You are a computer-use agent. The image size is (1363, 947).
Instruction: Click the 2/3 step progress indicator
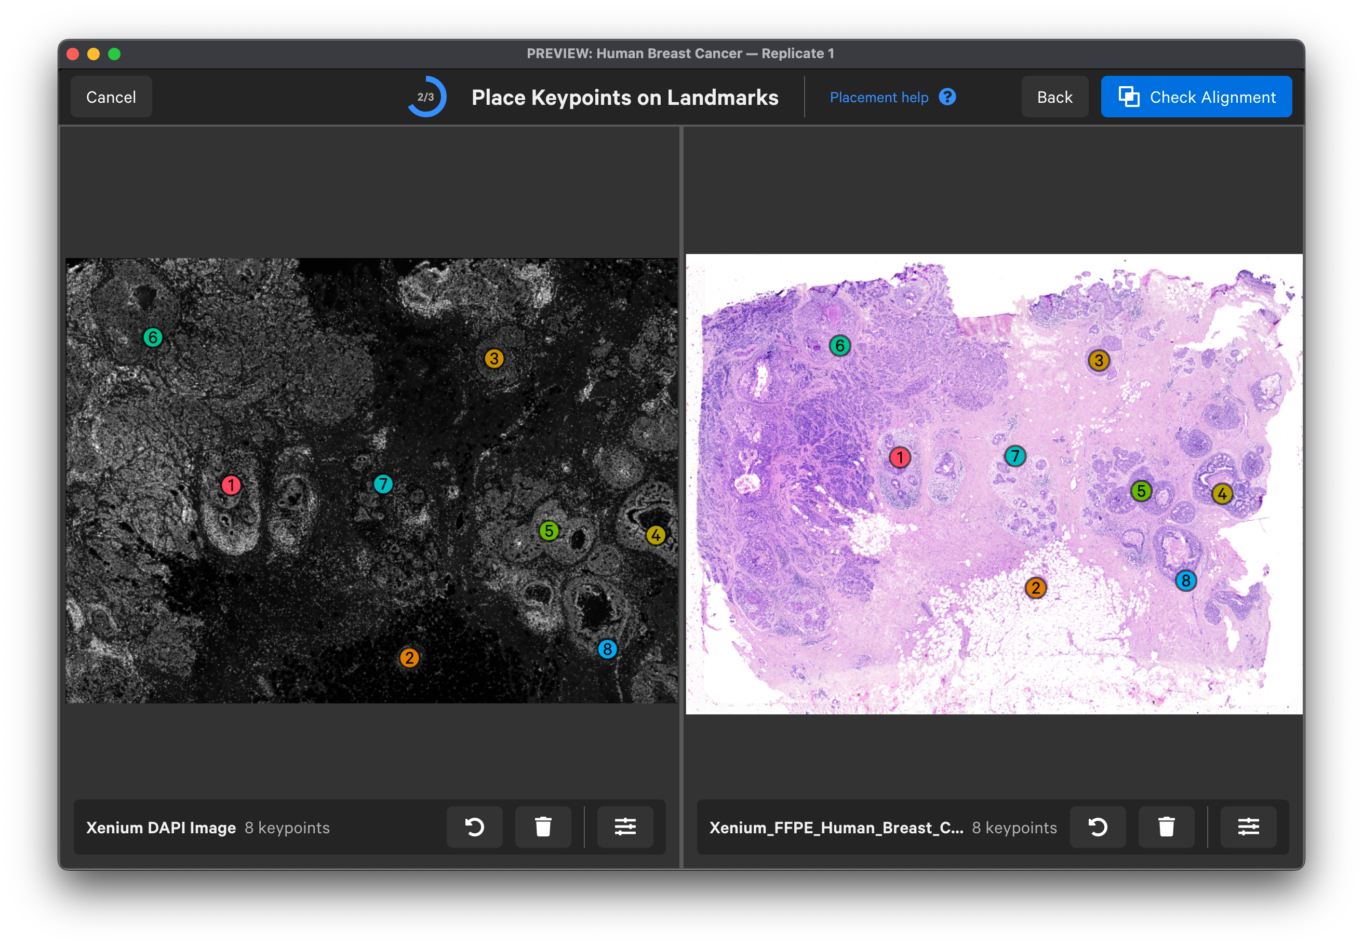point(426,97)
